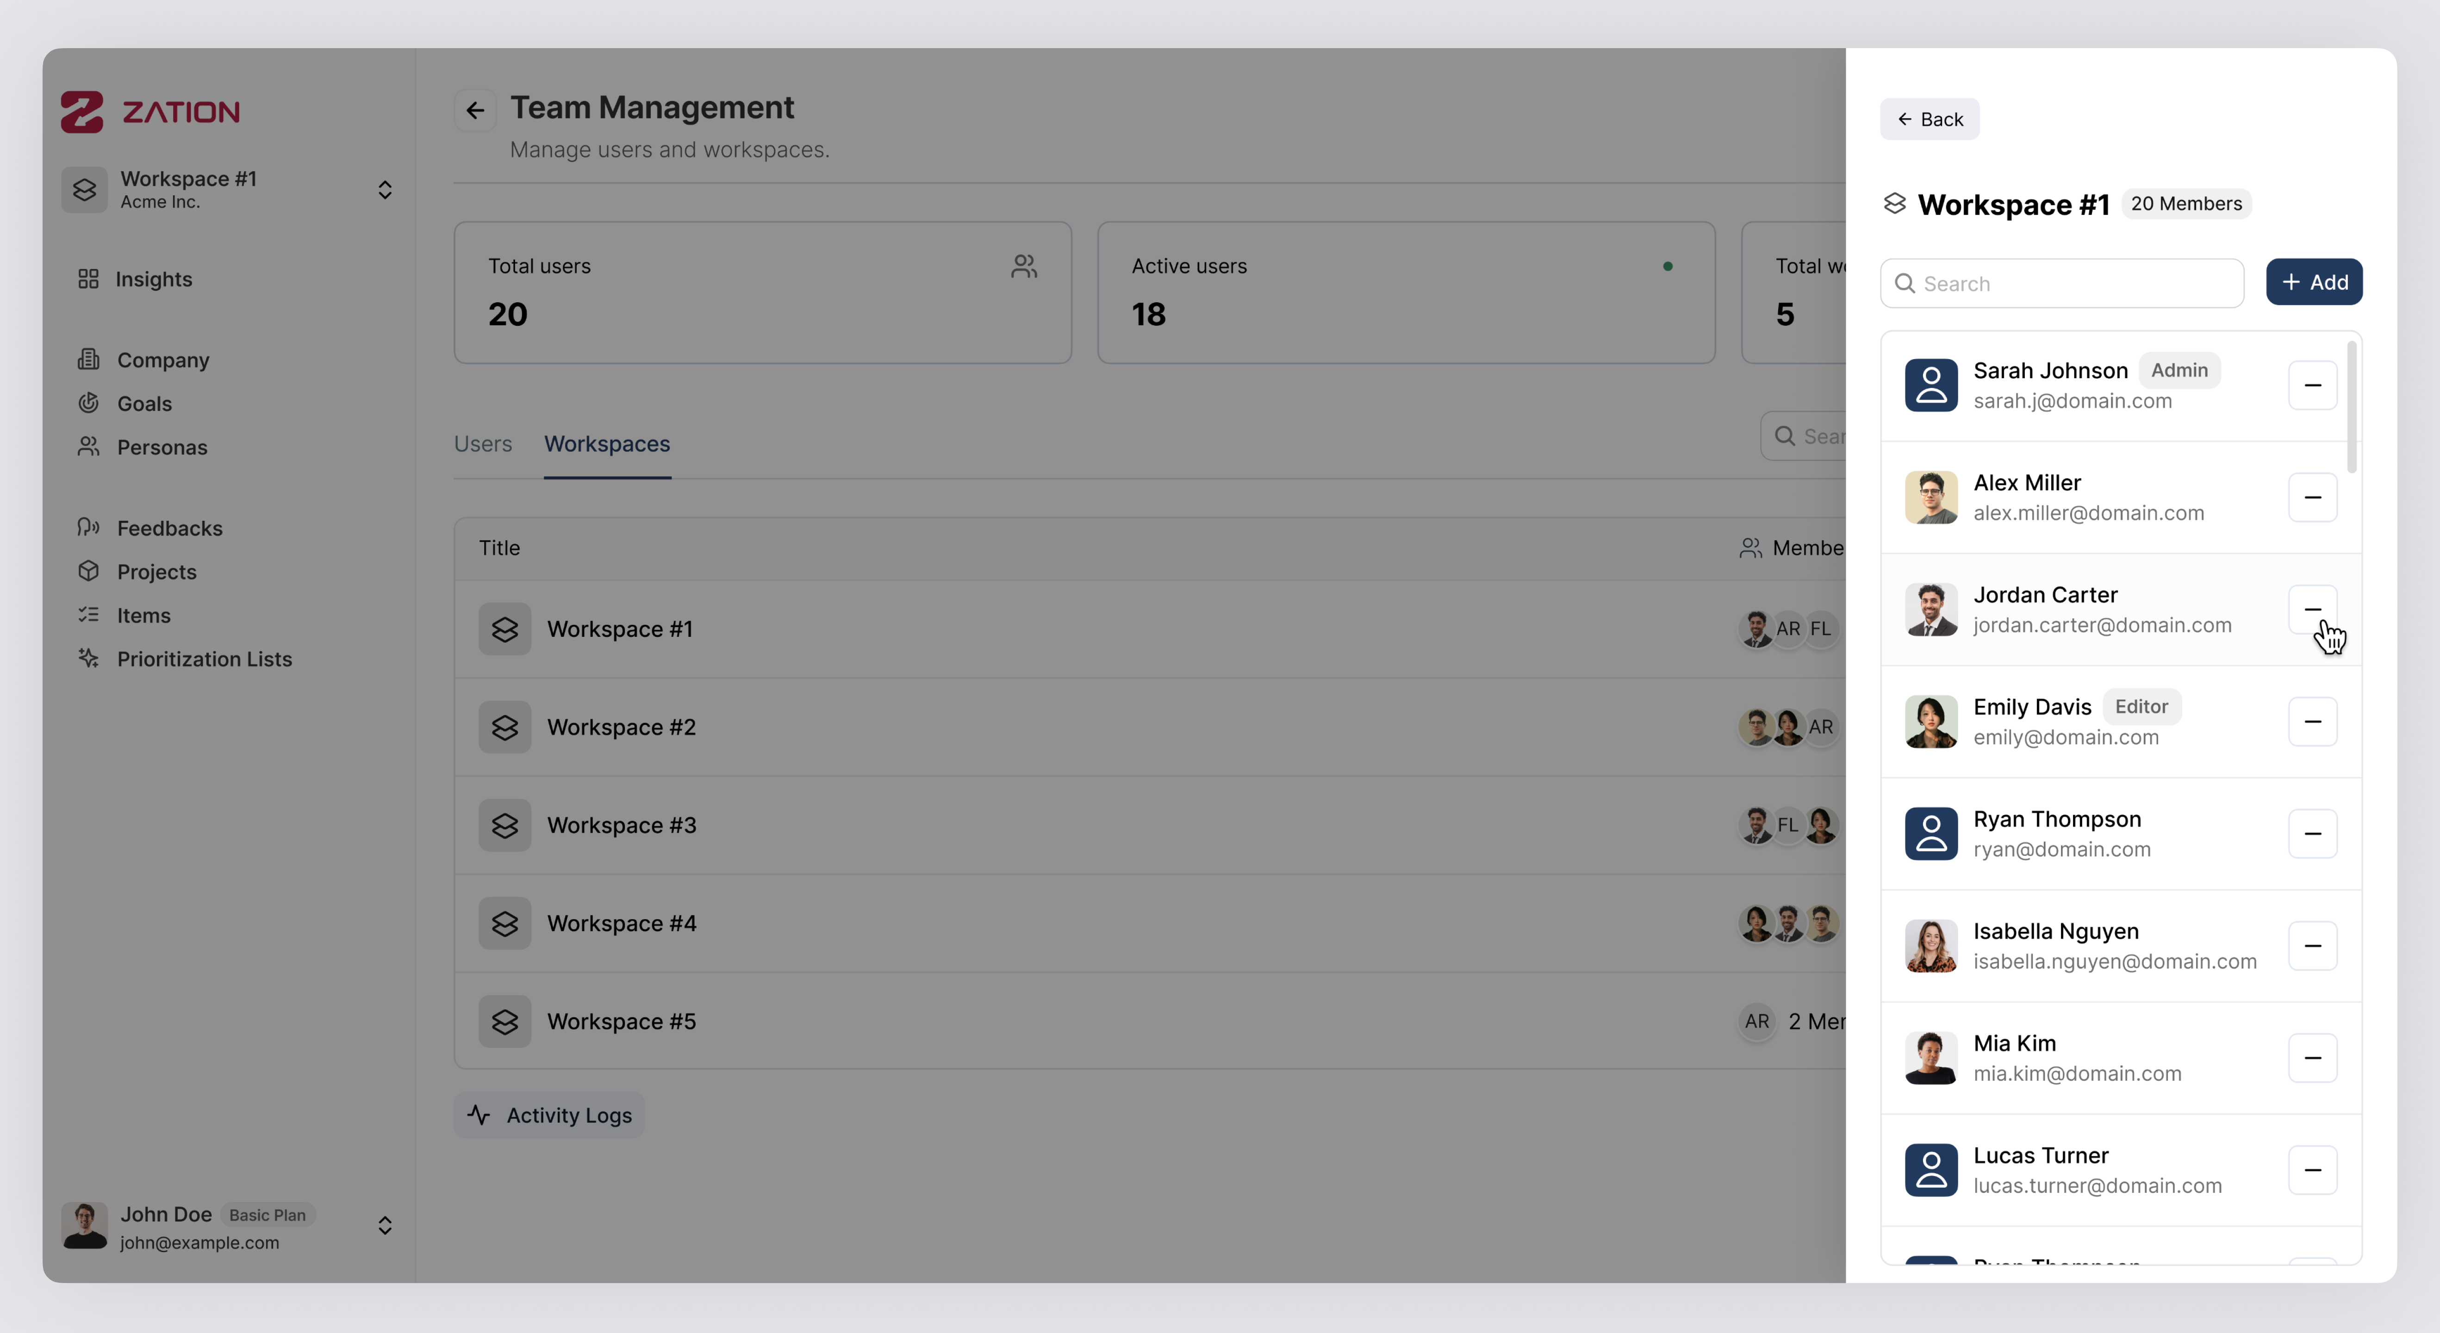
Task: Open Insights from the sidebar
Action: tap(153, 279)
